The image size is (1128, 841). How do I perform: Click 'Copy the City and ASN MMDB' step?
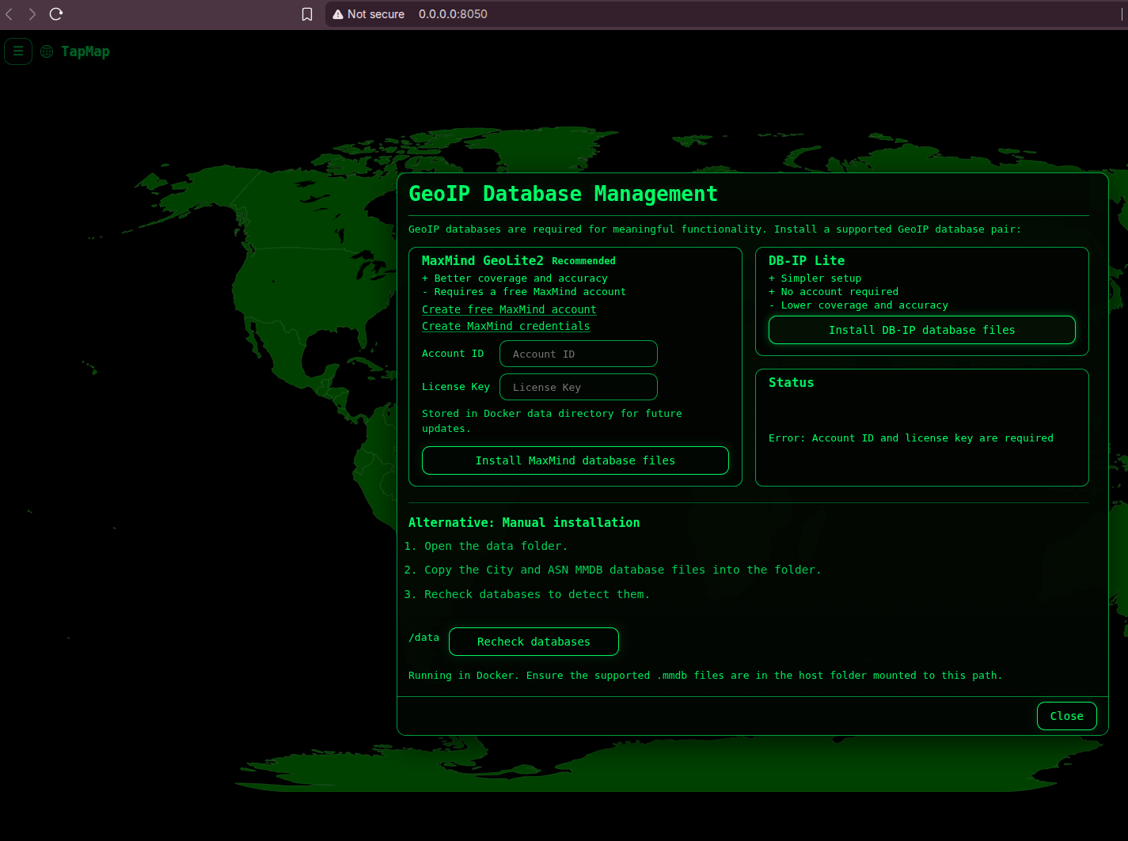pyautogui.click(x=622, y=570)
